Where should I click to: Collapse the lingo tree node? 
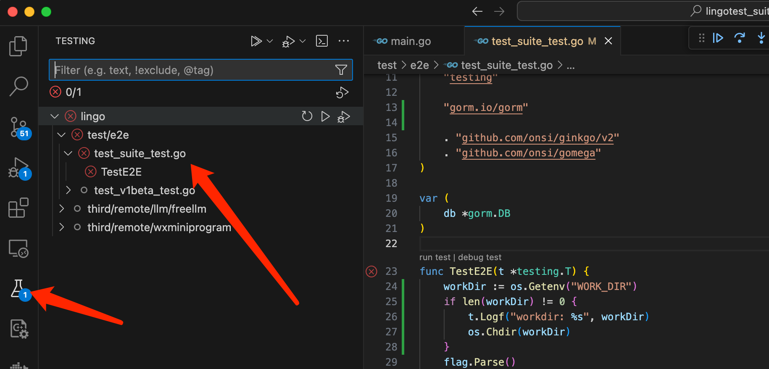(55, 116)
